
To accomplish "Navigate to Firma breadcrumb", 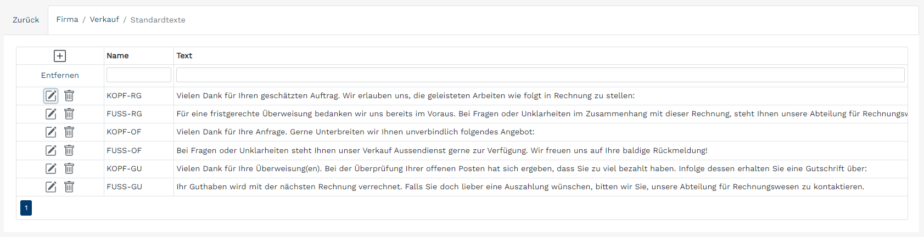I will (67, 20).
